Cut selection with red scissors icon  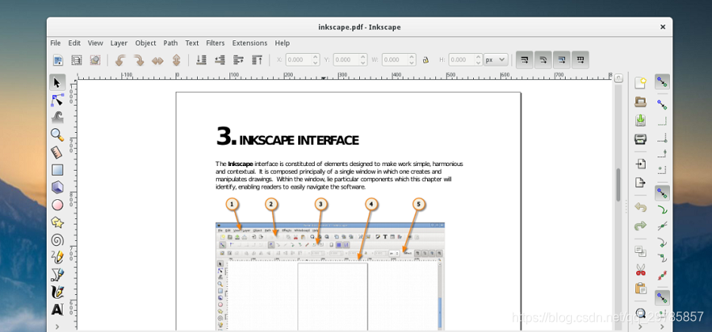[640, 270]
